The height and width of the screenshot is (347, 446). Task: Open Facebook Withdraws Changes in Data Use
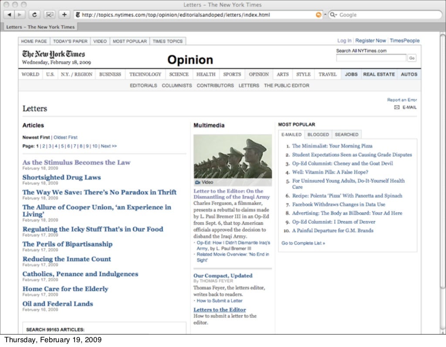338,205
